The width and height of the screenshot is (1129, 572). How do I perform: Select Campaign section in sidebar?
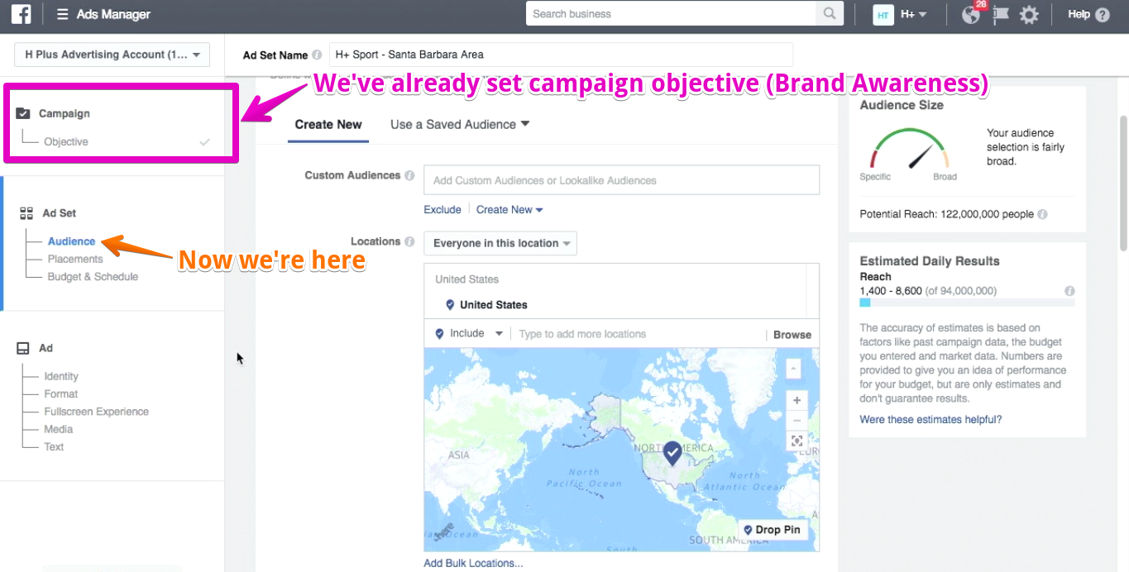(x=64, y=113)
